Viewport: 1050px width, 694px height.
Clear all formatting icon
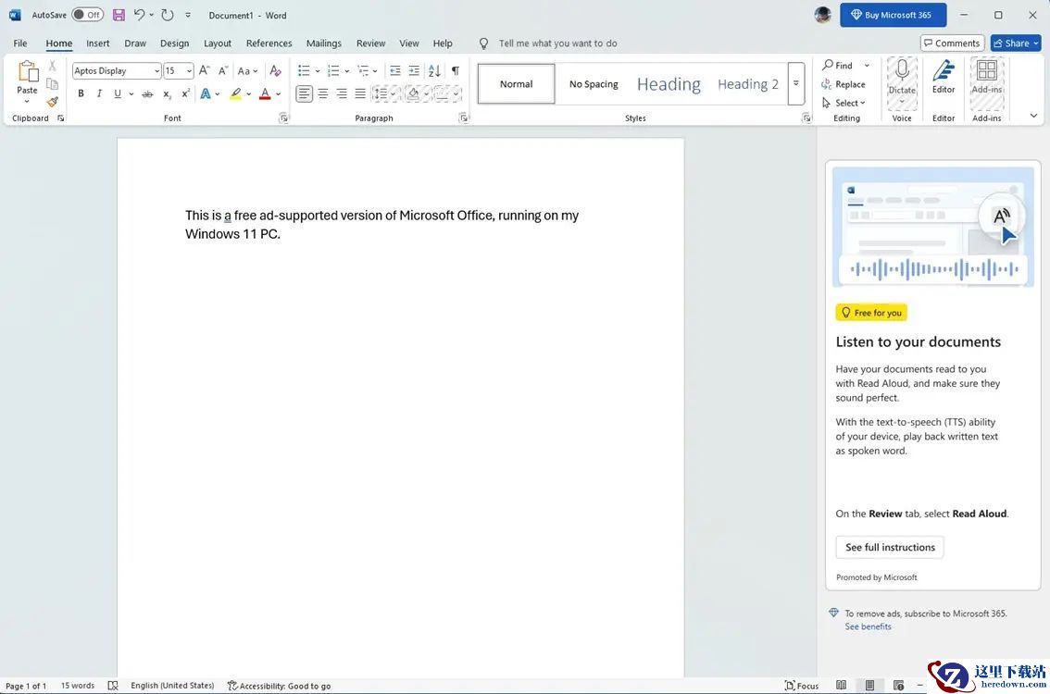[x=275, y=70]
